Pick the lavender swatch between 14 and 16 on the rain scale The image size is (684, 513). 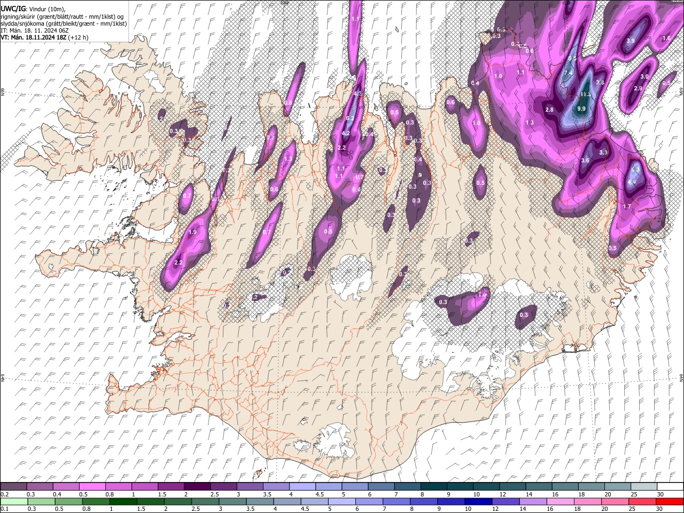point(533,501)
